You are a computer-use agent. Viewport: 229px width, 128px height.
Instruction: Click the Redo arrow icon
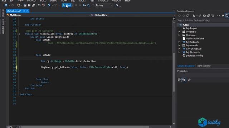click(x=56, y=5)
